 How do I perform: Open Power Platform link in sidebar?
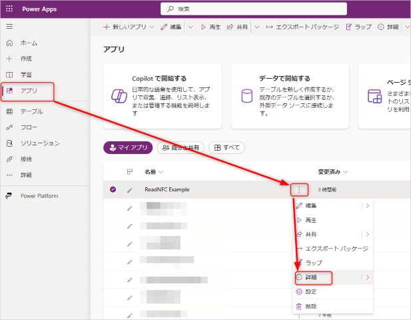pyautogui.click(x=39, y=196)
